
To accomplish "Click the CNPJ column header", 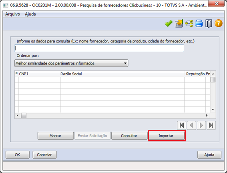I will click(x=39, y=74).
